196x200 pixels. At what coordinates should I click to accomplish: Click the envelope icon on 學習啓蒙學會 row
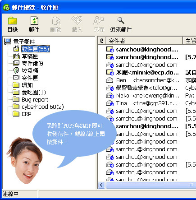[x=110, y=88]
